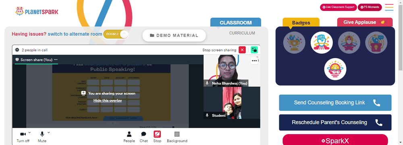Screen dimensions: 403x145
Task: Open more options on Neha's video
Action: pos(254,61)
